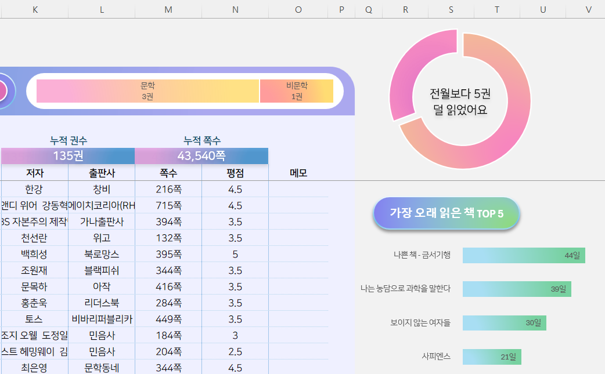Select the author cell 한강
Image resolution: width=605 pixels, height=374 pixels.
tap(35, 189)
